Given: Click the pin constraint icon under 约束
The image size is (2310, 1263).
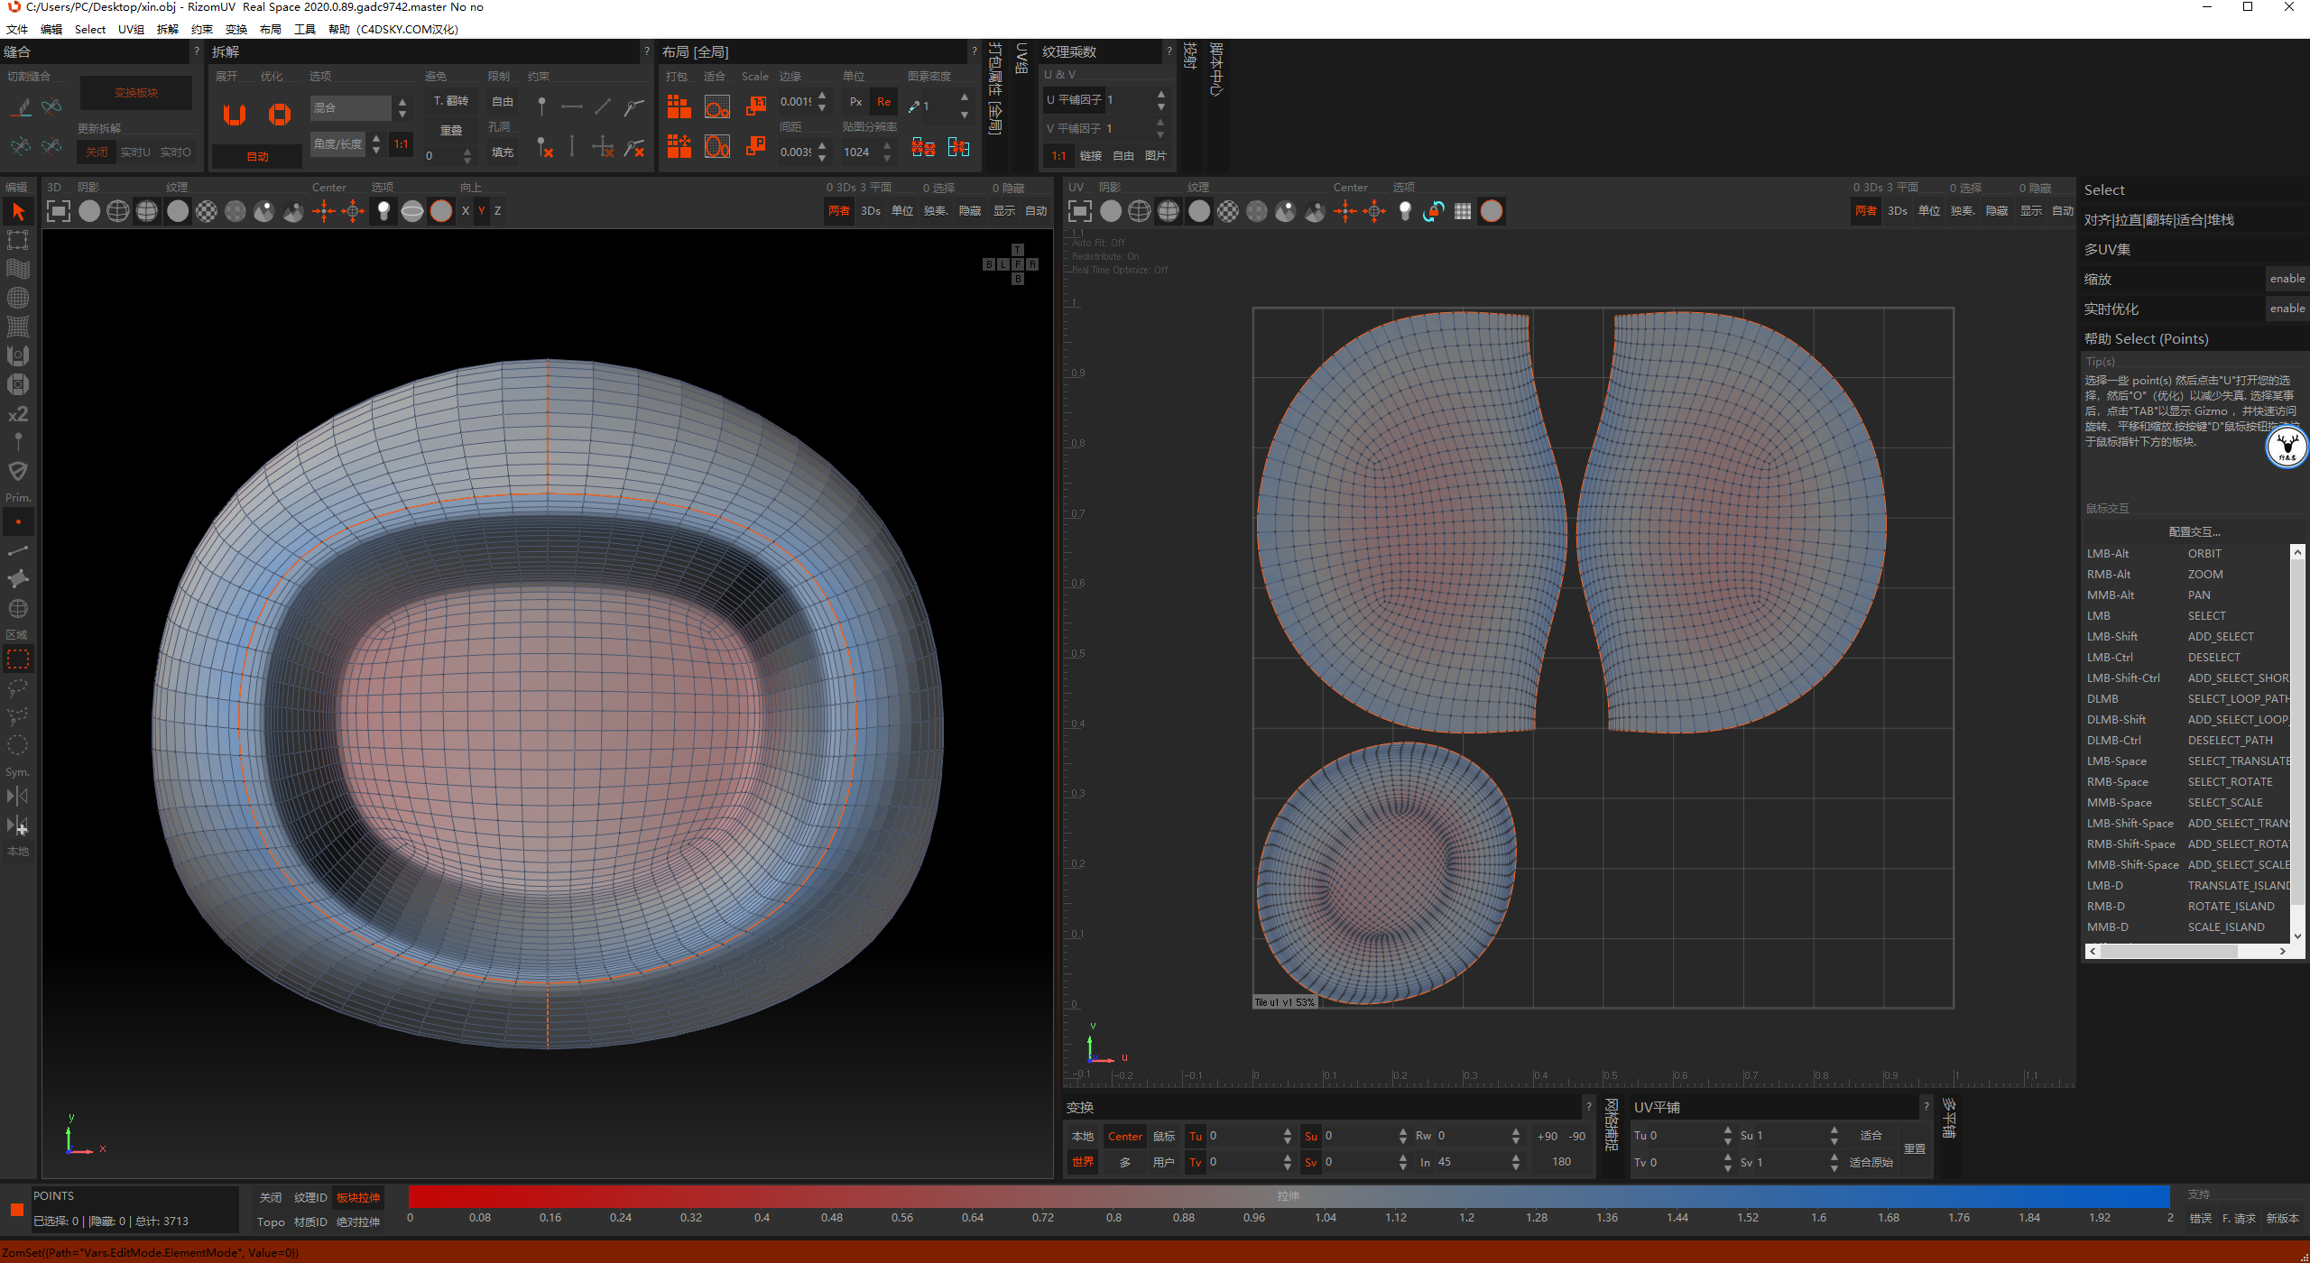Looking at the screenshot, I should pos(541,106).
